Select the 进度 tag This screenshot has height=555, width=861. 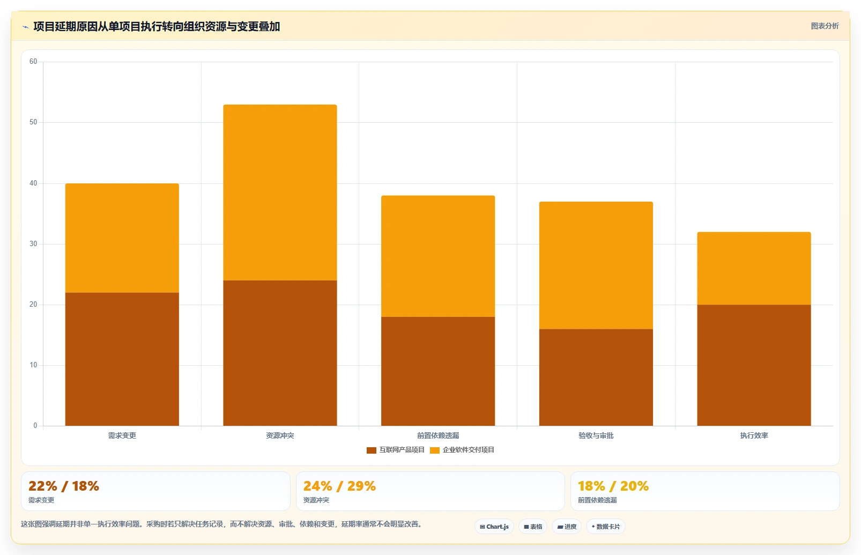pyautogui.click(x=567, y=527)
